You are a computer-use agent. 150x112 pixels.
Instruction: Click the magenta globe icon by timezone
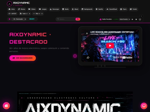pos(9,19)
